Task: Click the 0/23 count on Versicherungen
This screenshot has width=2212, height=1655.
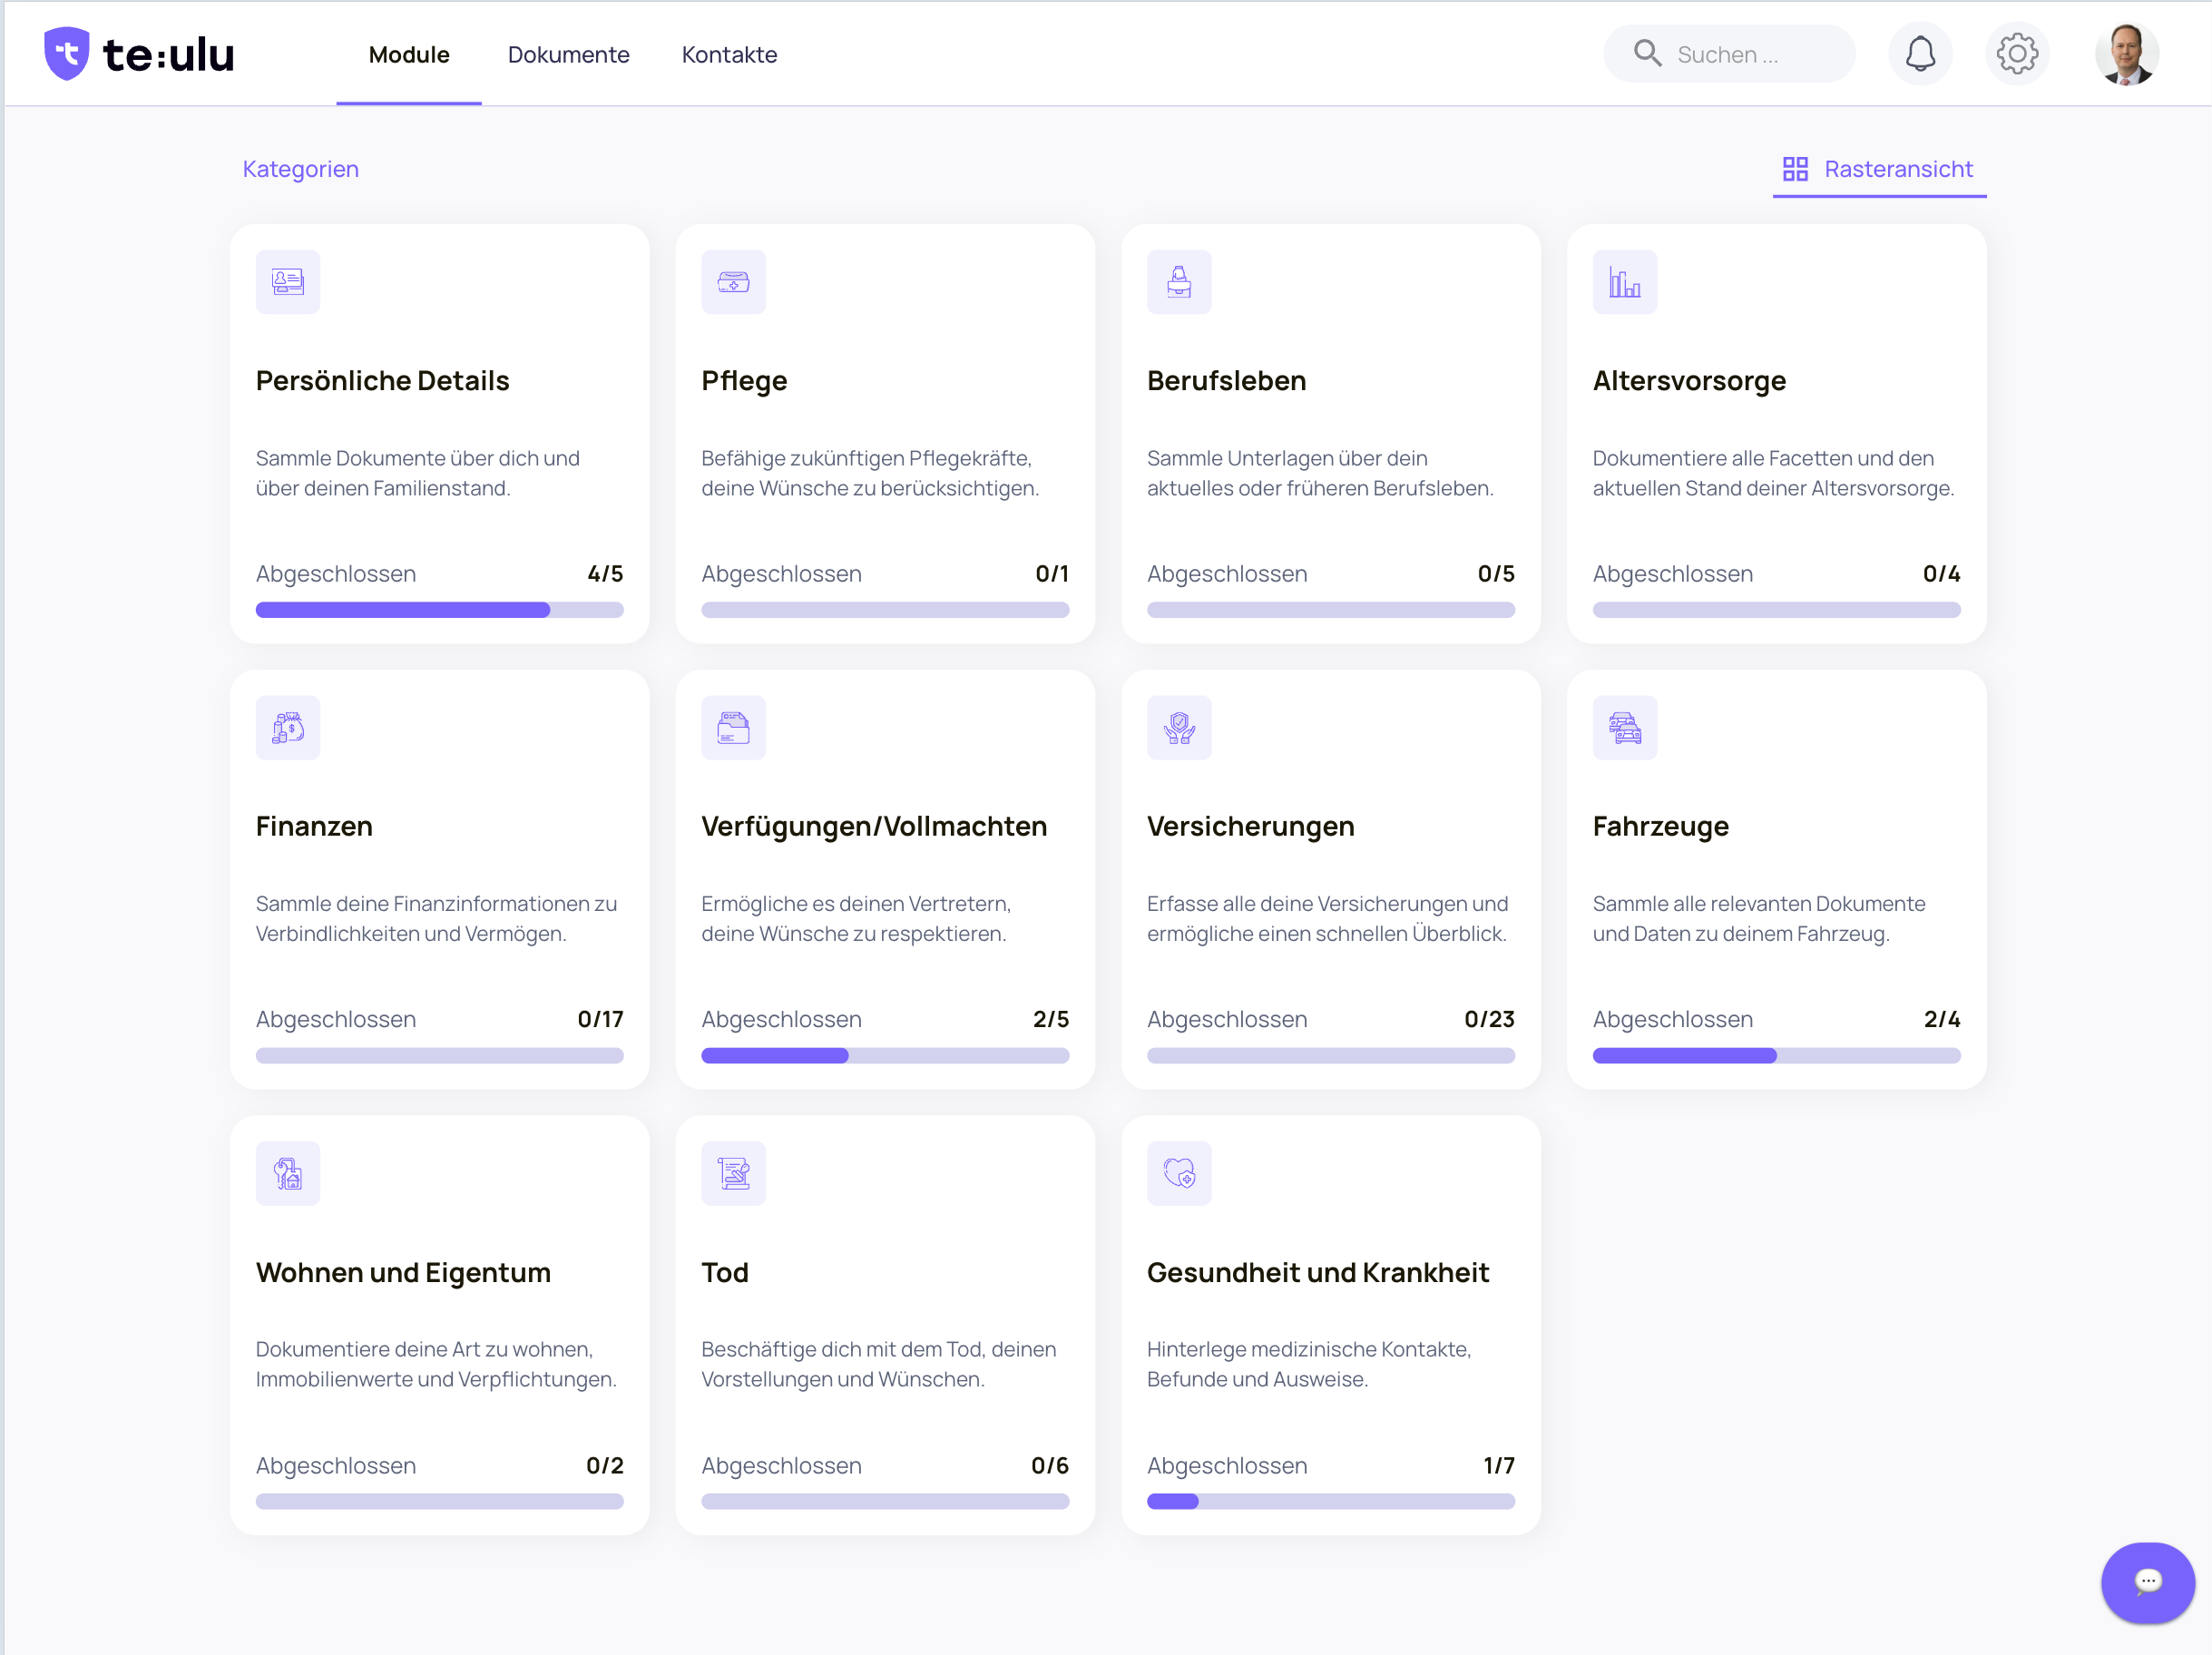Action: [x=1488, y=1019]
